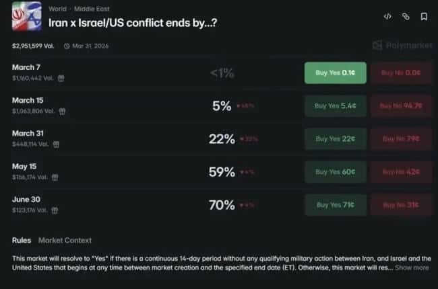Click gift icon beside March 7 volume
The height and width of the screenshot is (289, 438).
61,78
